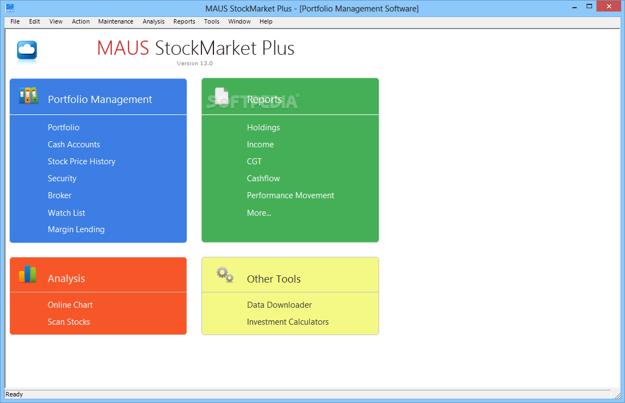
Task: Open the Maintenance menu
Action: 116,21
